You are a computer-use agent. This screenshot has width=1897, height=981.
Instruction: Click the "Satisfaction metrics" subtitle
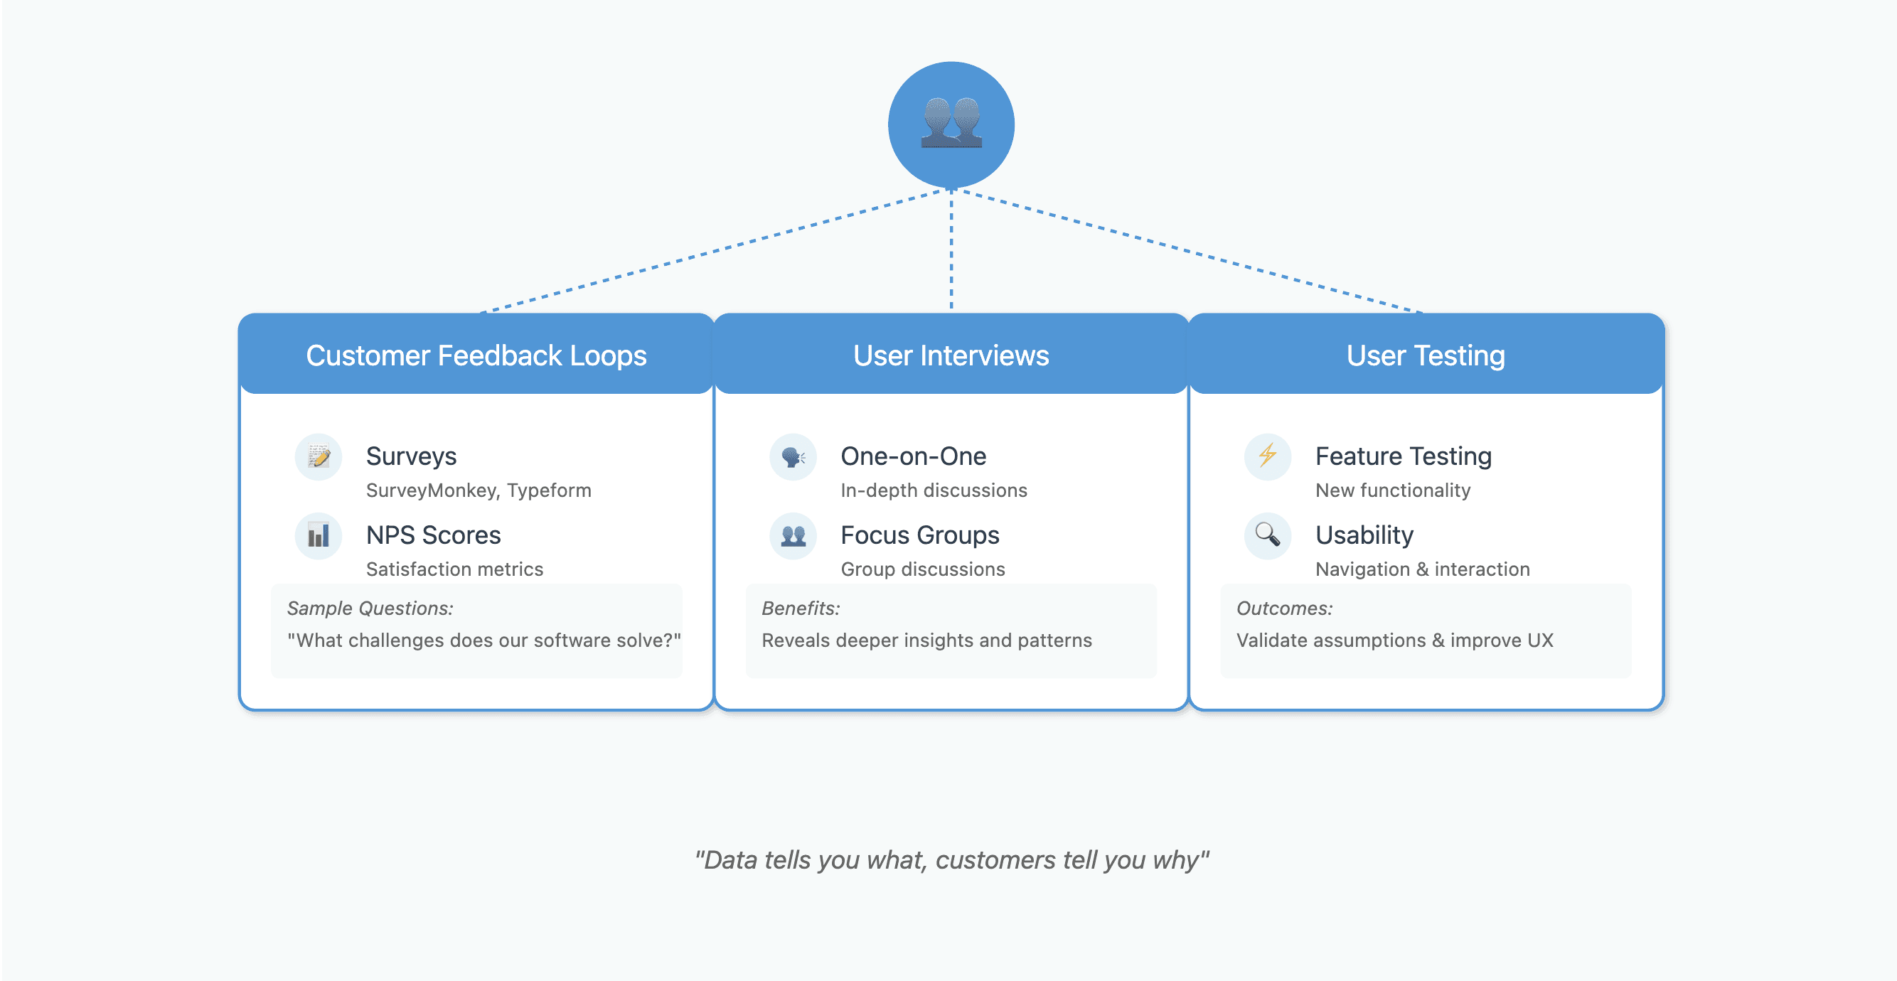point(454,569)
